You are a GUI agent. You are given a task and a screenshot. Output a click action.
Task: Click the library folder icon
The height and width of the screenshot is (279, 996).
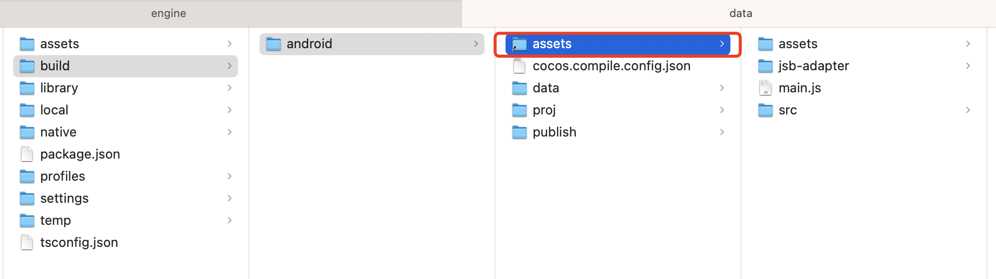coord(27,88)
